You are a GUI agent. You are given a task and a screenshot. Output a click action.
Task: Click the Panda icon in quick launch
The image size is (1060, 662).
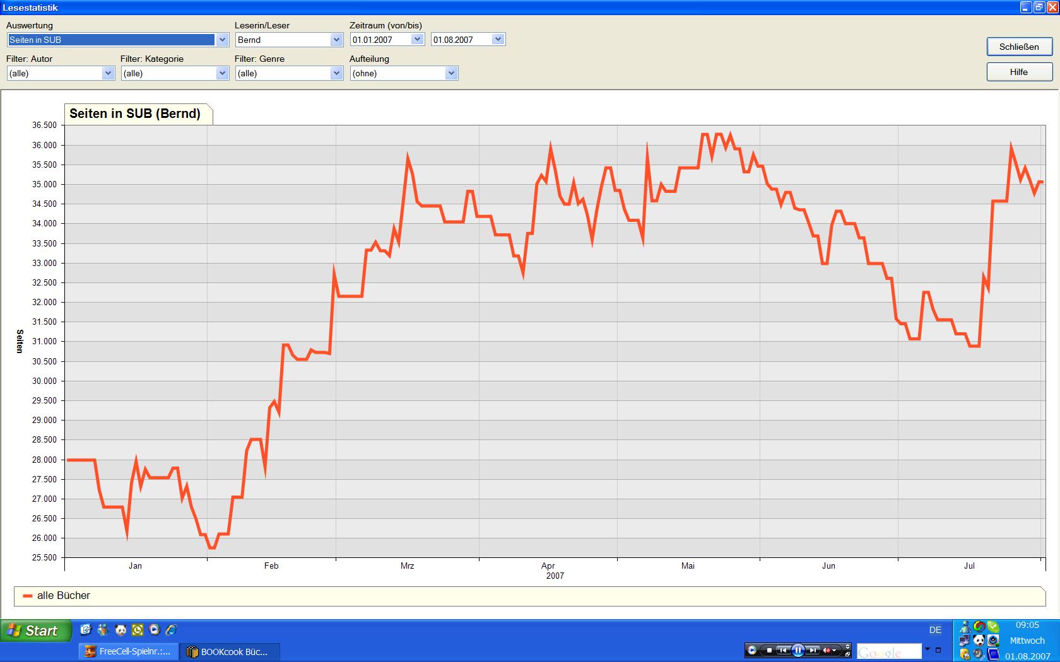click(x=121, y=629)
